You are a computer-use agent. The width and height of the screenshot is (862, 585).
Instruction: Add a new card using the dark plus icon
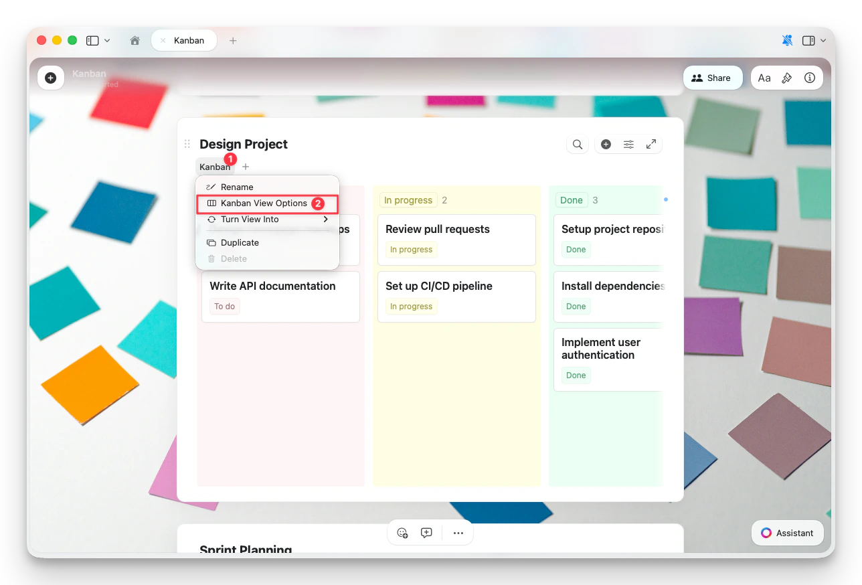(x=606, y=144)
